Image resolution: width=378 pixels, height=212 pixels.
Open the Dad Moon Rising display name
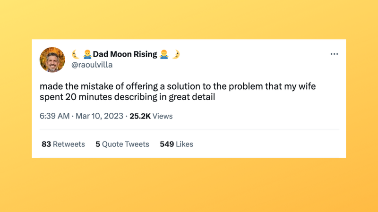125,54
